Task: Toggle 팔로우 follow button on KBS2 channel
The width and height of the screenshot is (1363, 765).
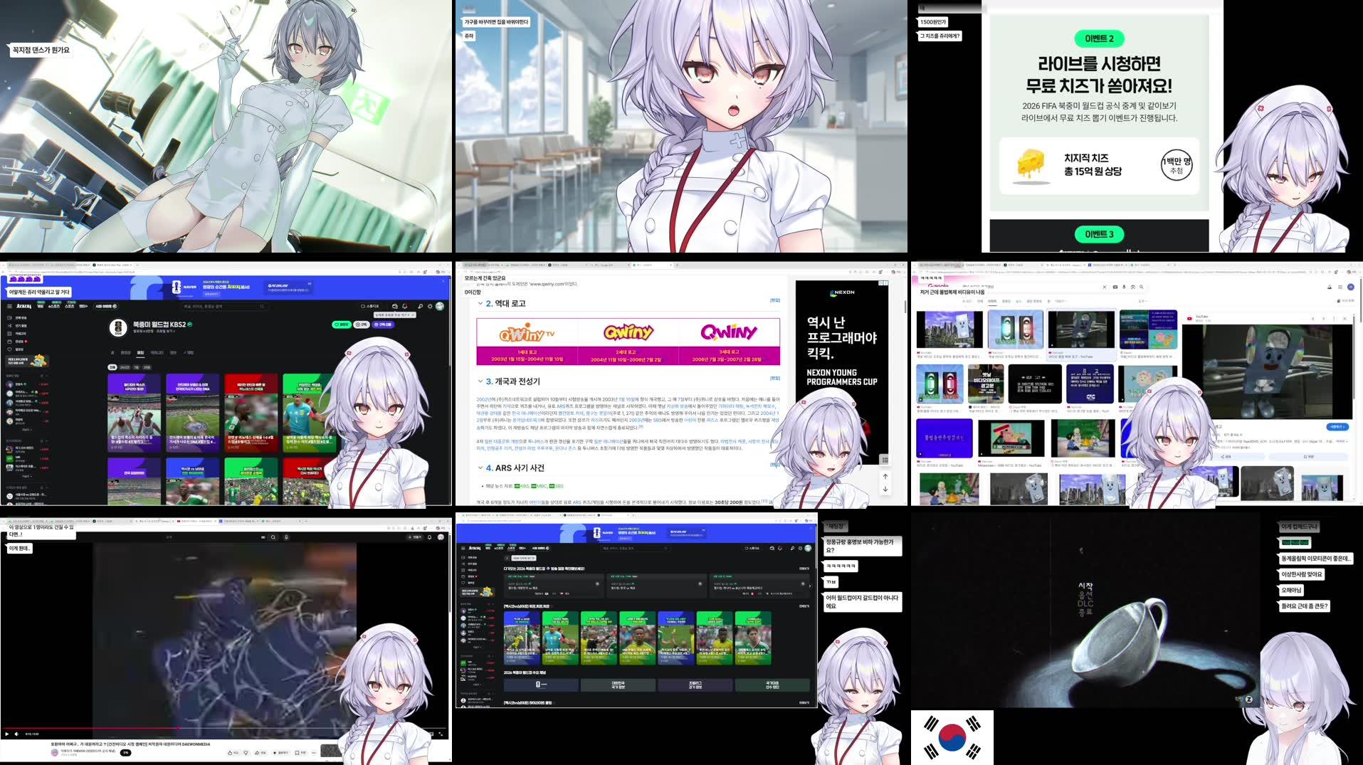Action: [342, 325]
